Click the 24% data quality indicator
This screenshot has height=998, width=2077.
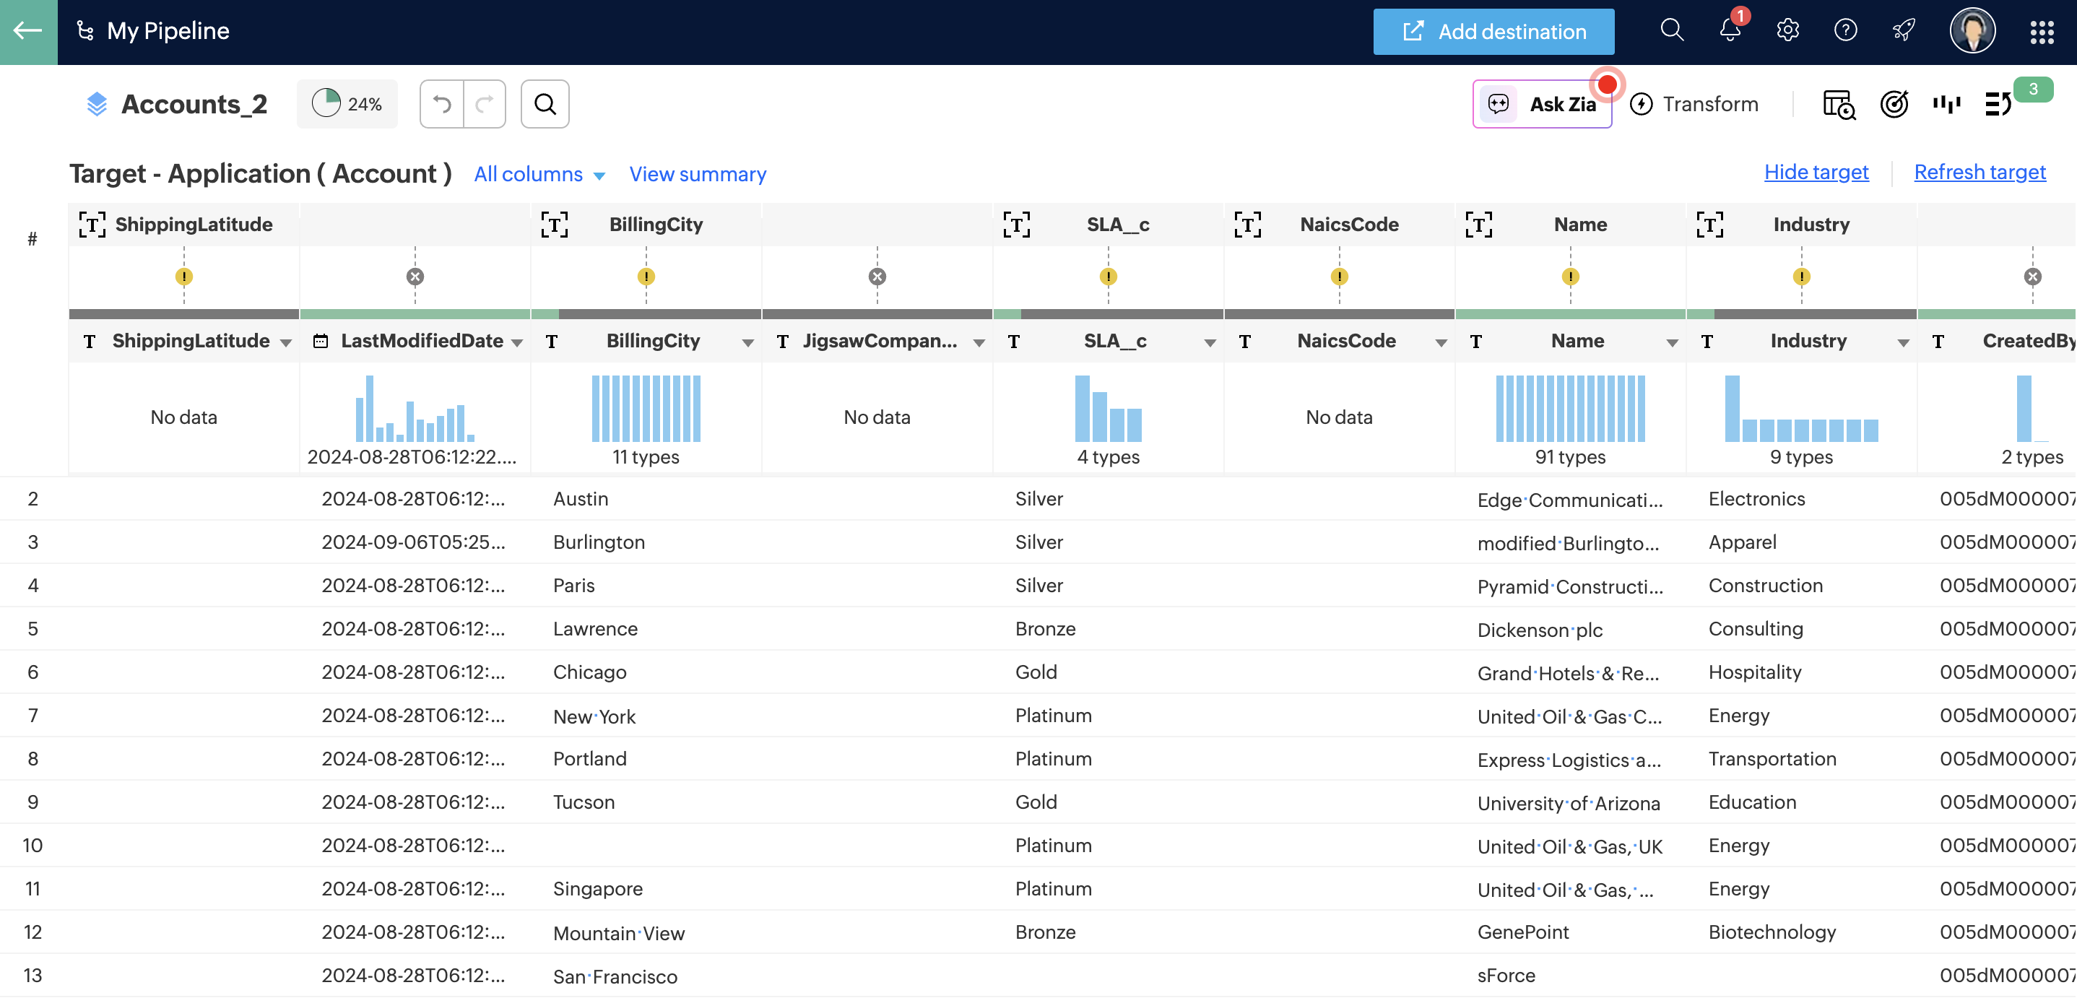click(347, 104)
